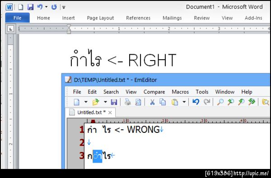The width and height of the screenshot is (271, 178).
Task: Open the References ribbon tab
Action: 138,18
